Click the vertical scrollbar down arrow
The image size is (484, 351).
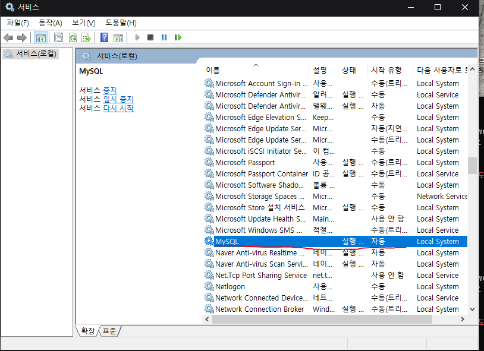472,309
